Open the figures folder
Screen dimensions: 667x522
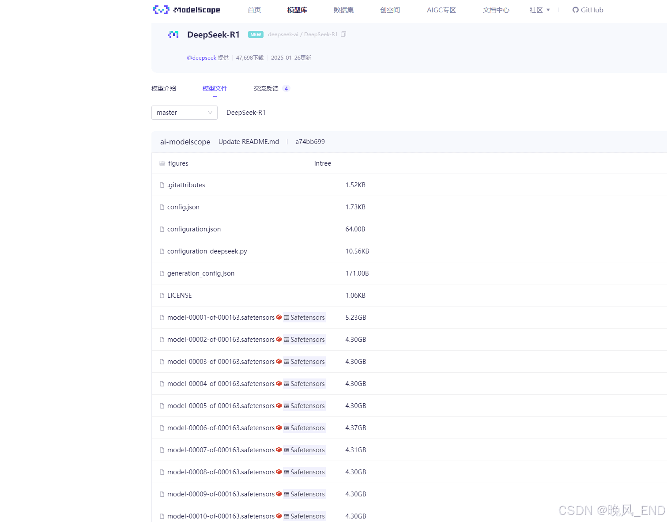click(178, 163)
